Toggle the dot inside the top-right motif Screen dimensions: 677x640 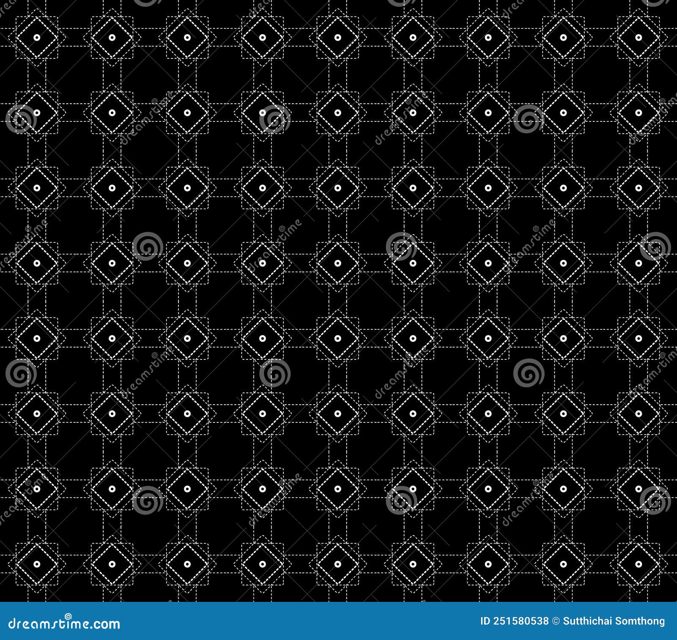pyautogui.click(x=638, y=37)
